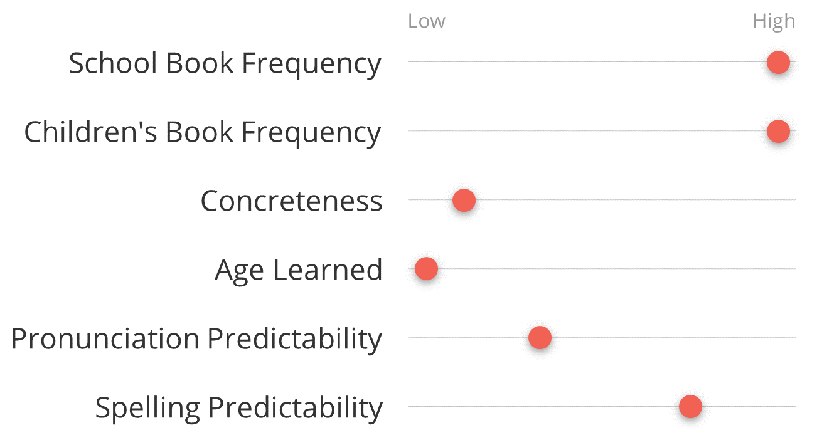
Task: Click the Pronunciation Predictability label
Action: coord(196,340)
